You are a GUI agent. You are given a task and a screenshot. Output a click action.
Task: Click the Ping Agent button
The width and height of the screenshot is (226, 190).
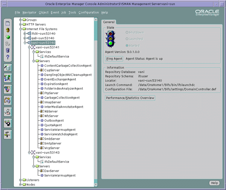click(114, 59)
